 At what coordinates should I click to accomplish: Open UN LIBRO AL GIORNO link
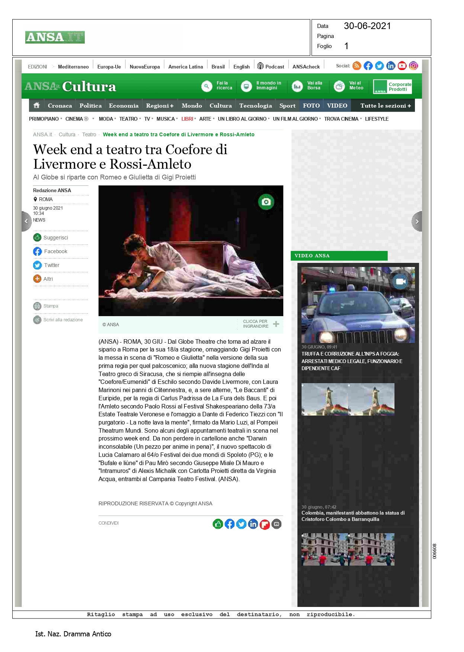click(x=242, y=119)
